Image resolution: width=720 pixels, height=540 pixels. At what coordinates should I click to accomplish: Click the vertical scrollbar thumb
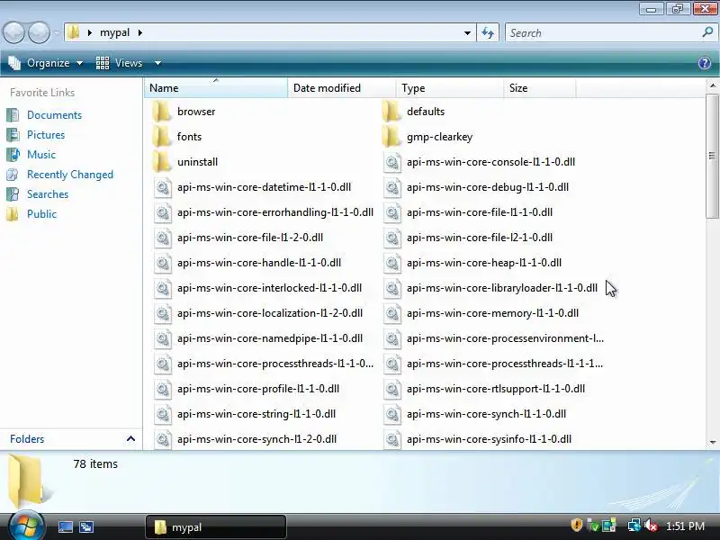point(712,156)
